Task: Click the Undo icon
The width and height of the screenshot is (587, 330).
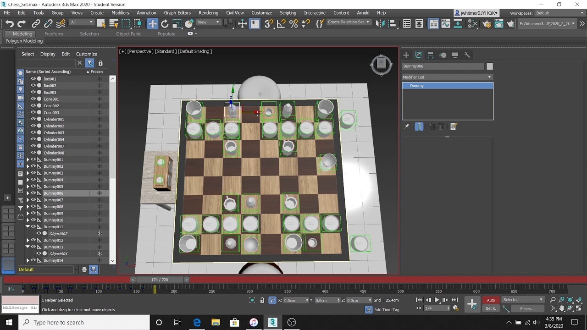Action: [x=9, y=23]
